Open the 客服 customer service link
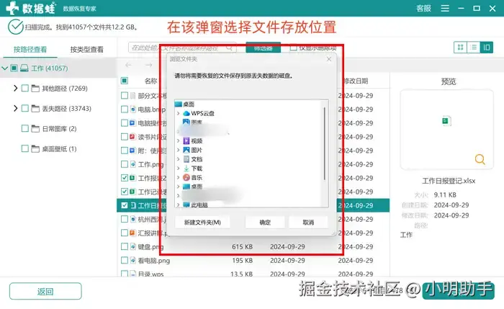 [x=423, y=9]
